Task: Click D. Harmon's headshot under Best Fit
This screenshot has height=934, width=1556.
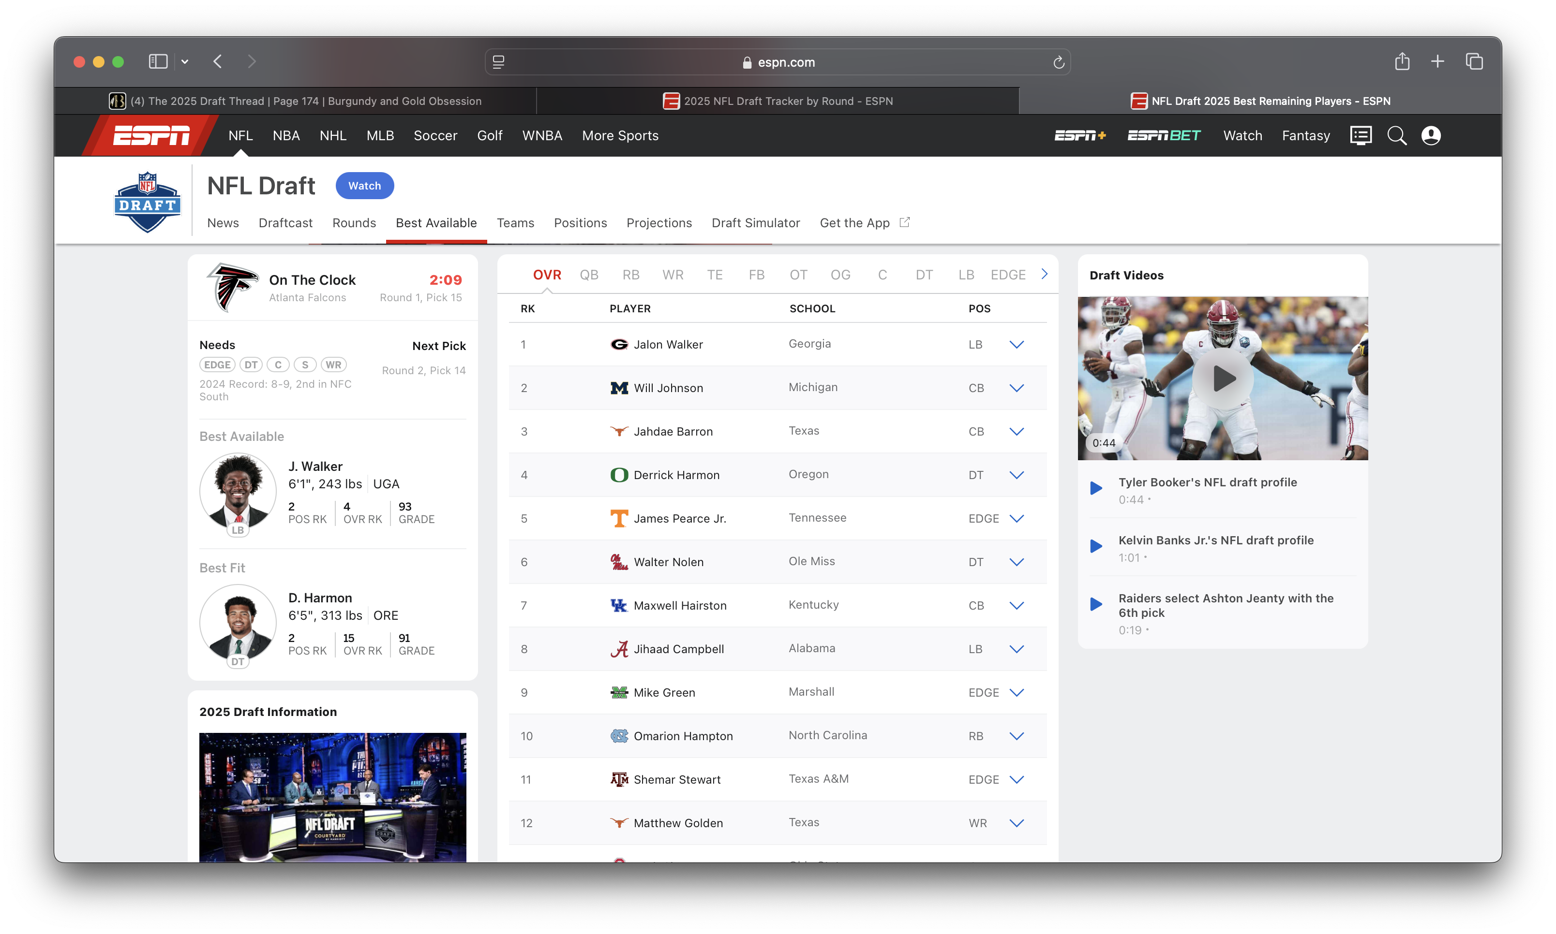Action: [x=238, y=623]
